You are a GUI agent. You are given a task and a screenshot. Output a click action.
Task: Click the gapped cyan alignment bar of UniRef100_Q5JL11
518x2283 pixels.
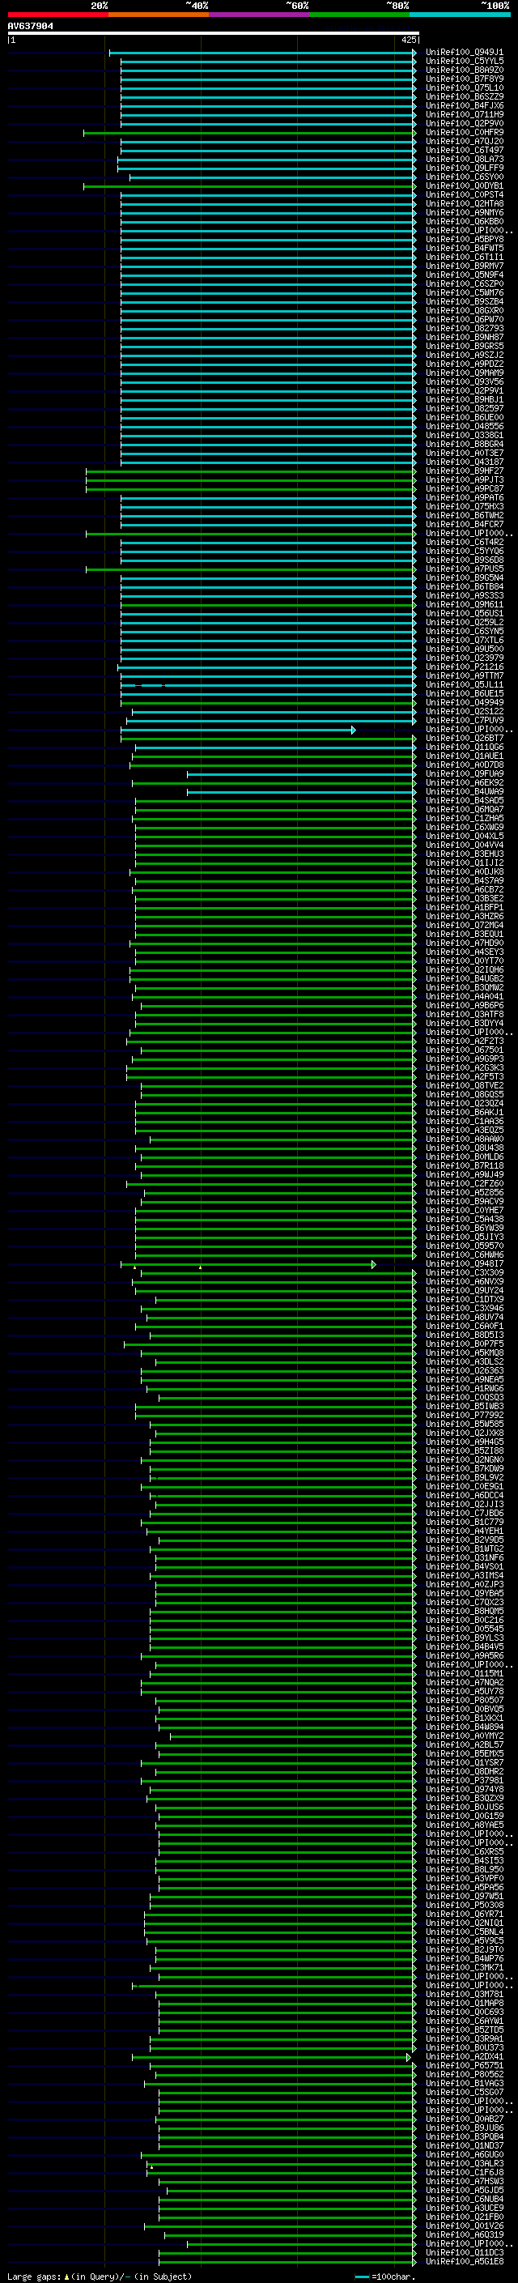coord(268,685)
